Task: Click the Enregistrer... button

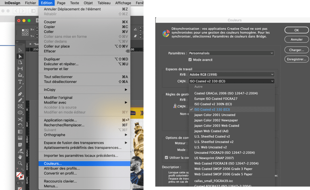Action: [297, 59]
